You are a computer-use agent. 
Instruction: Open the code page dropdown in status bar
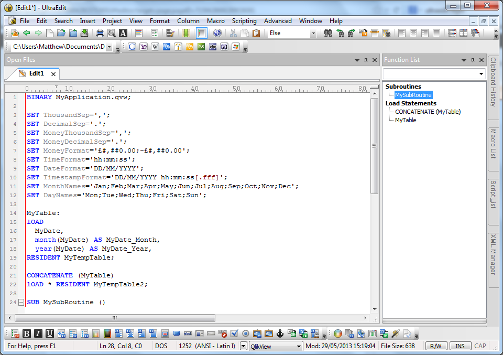244,346
